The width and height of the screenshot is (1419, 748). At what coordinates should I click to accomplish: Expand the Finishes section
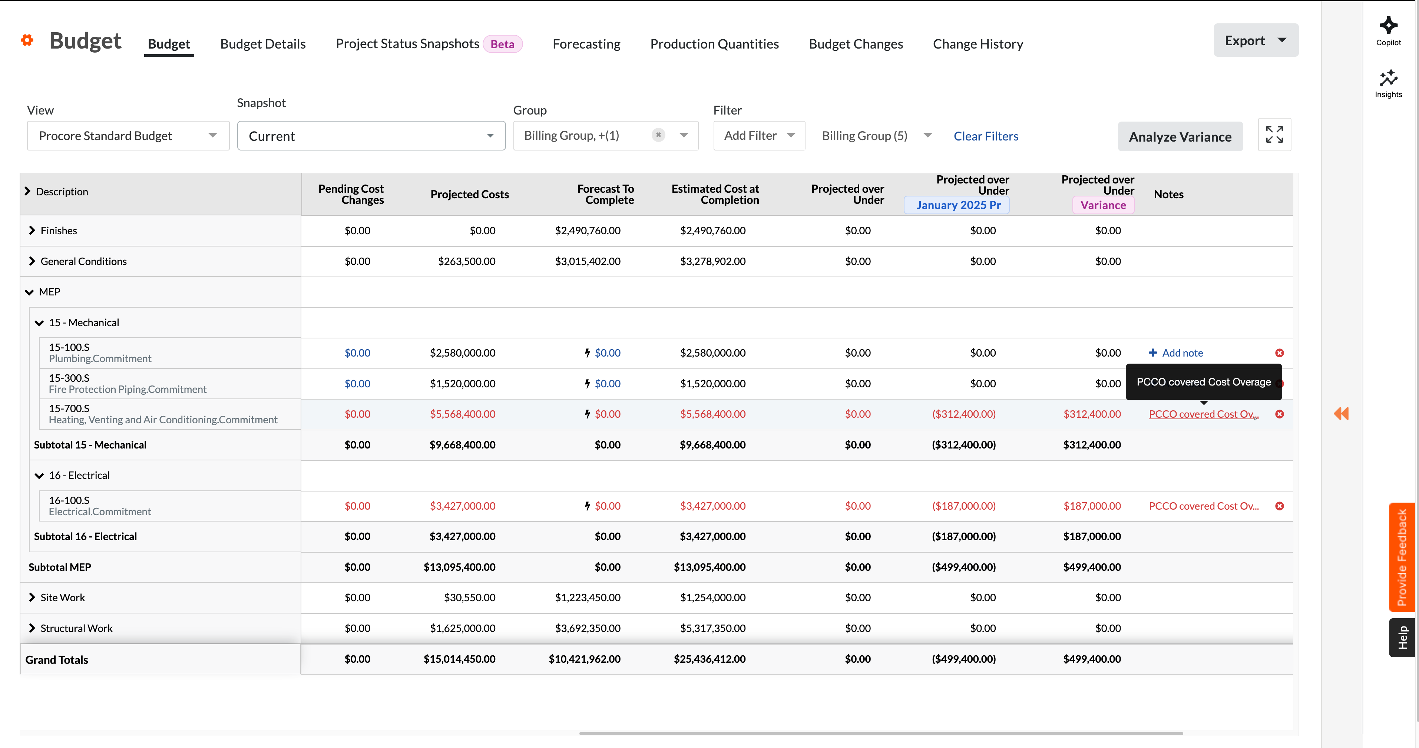pyautogui.click(x=32, y=230)
